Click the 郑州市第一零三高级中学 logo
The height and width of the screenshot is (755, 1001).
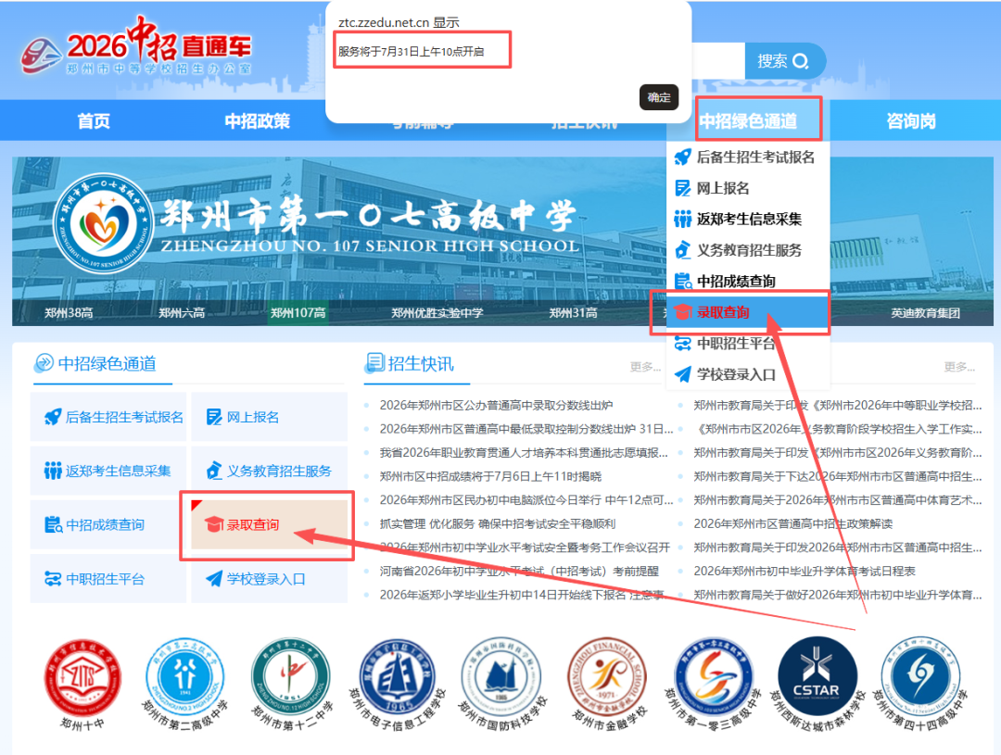coord(713,684)
